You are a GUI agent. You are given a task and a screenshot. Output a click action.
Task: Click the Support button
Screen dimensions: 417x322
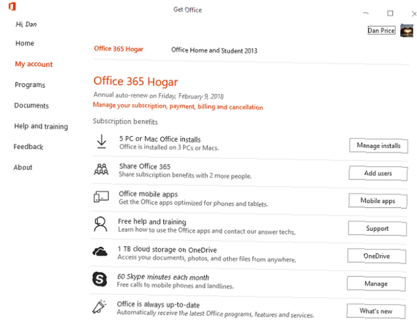coord(377,228)
